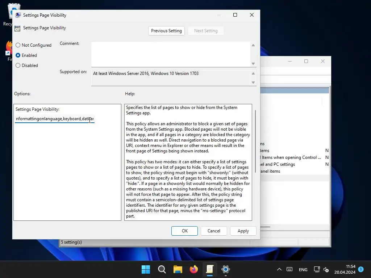Click the policy icon beside Settings Page Visibility heading
The image size is (371, 278).
coord(17,28)
